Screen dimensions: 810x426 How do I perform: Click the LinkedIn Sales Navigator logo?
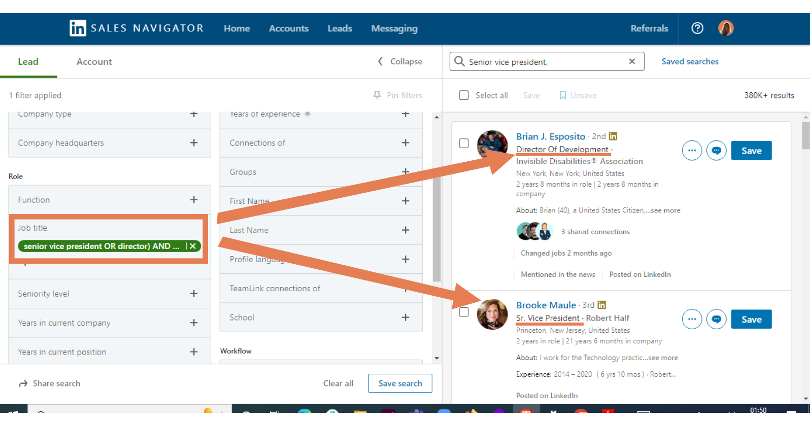click(x=137, y=28)
